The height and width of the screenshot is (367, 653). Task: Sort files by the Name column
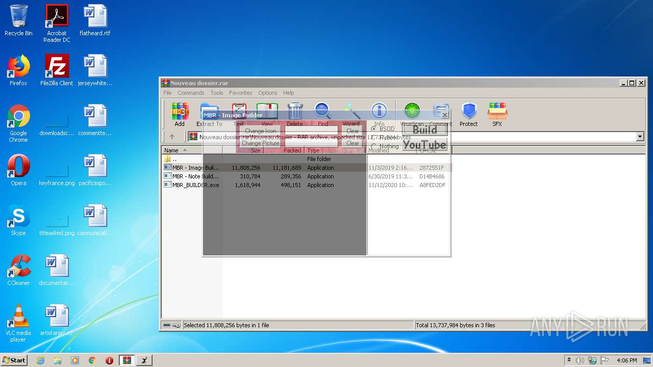(x=192, y=150)
